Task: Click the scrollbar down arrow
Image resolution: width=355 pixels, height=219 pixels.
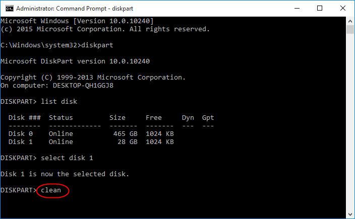Action: 350,214
